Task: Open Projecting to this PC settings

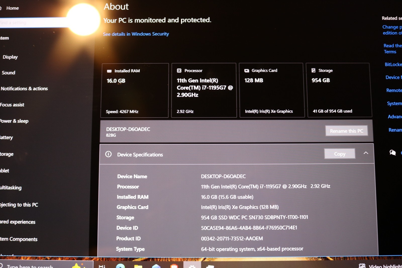Action: point(19,205)
